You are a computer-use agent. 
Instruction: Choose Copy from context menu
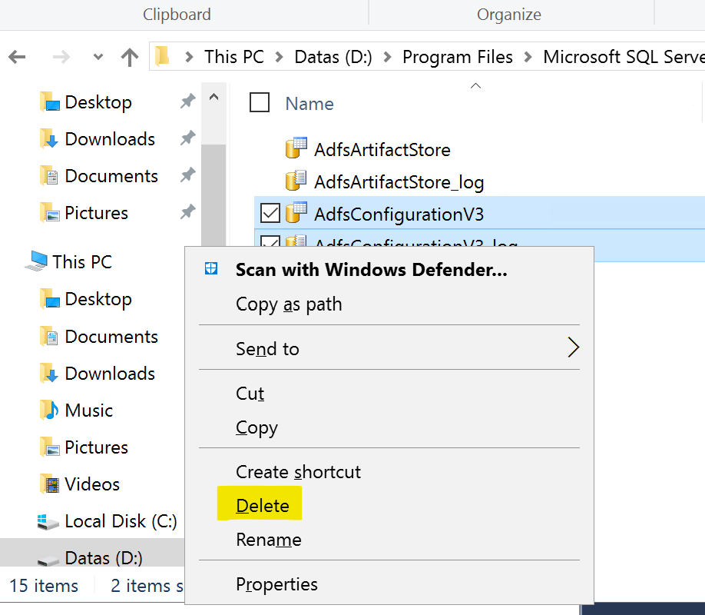(x=257, y=427)
